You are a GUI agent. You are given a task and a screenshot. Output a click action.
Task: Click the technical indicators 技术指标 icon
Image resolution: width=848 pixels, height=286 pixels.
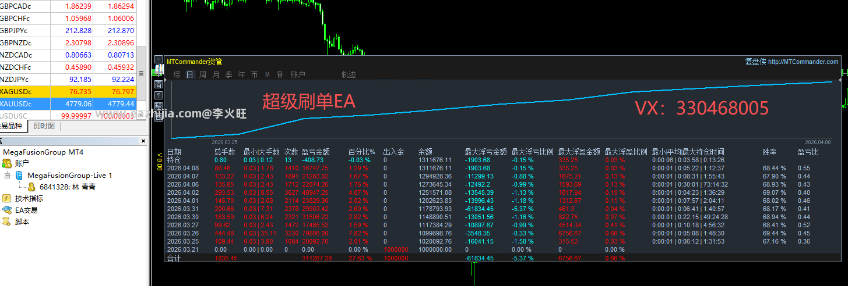coord(7,198)
